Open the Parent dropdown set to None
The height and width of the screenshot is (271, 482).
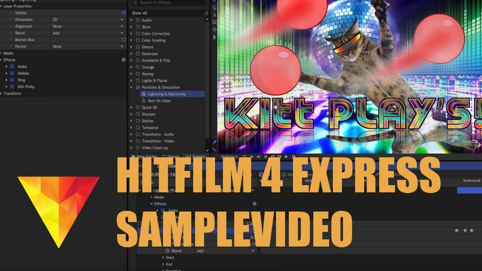(88, 46)
